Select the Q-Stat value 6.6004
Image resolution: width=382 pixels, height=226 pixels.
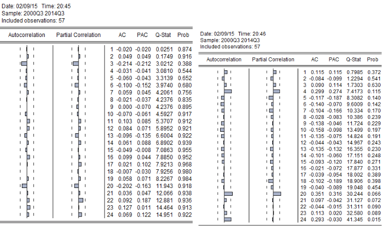[x=164, y=136]
